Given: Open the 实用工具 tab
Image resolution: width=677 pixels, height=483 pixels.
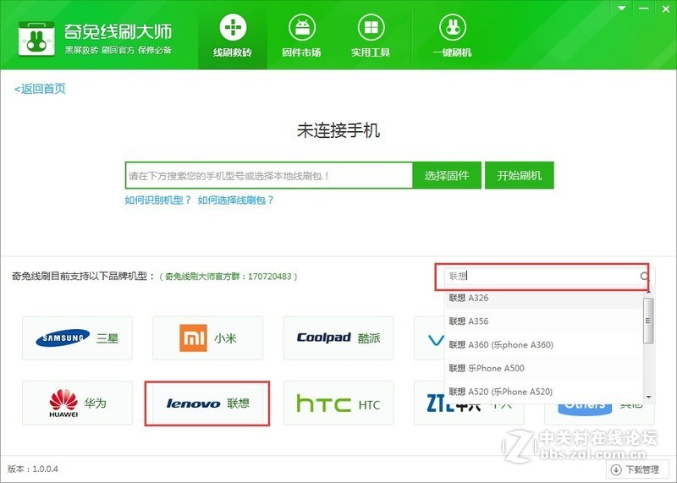Looking at the screenshot, I should click(x=371, y=36).
